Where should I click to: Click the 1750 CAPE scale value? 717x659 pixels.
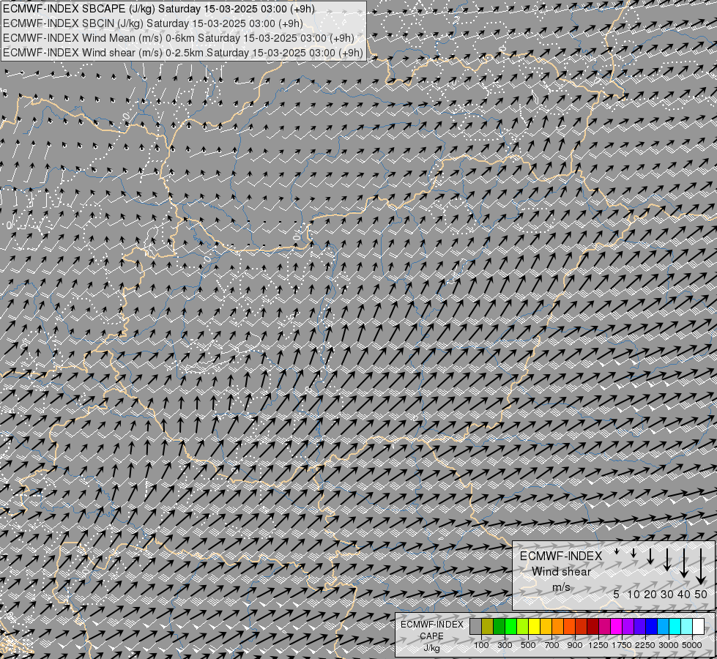pos(622,645)
